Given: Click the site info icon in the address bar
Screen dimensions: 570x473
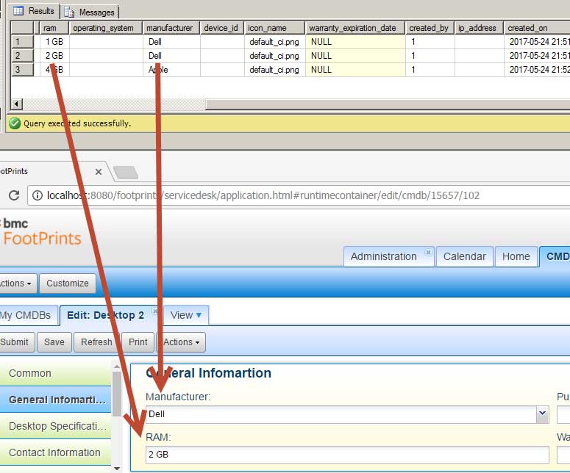Looking at the screenshot, I should pos(37,195).
